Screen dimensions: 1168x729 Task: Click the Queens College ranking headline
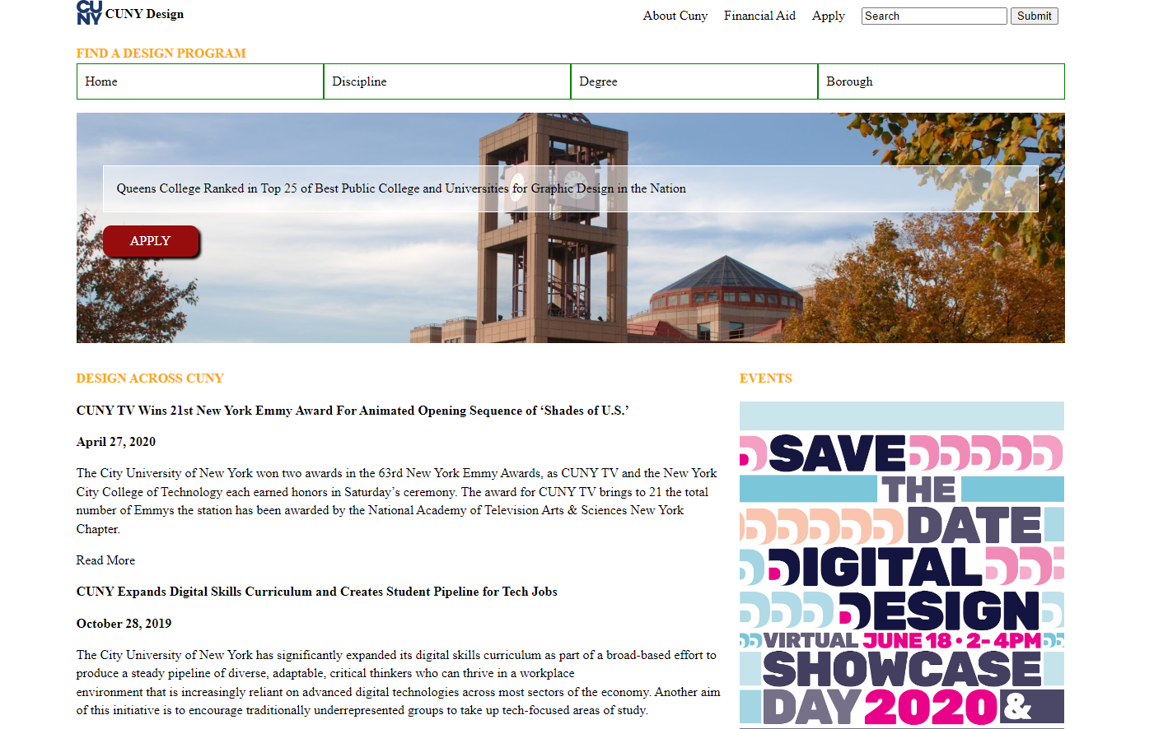401,188
